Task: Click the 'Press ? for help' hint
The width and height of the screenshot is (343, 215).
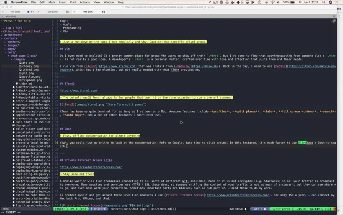Action: 17,21
